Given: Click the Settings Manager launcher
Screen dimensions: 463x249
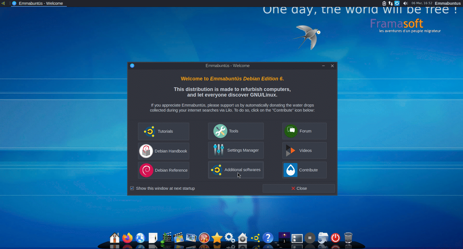Looking at the screenshot, I should [236, 150].
